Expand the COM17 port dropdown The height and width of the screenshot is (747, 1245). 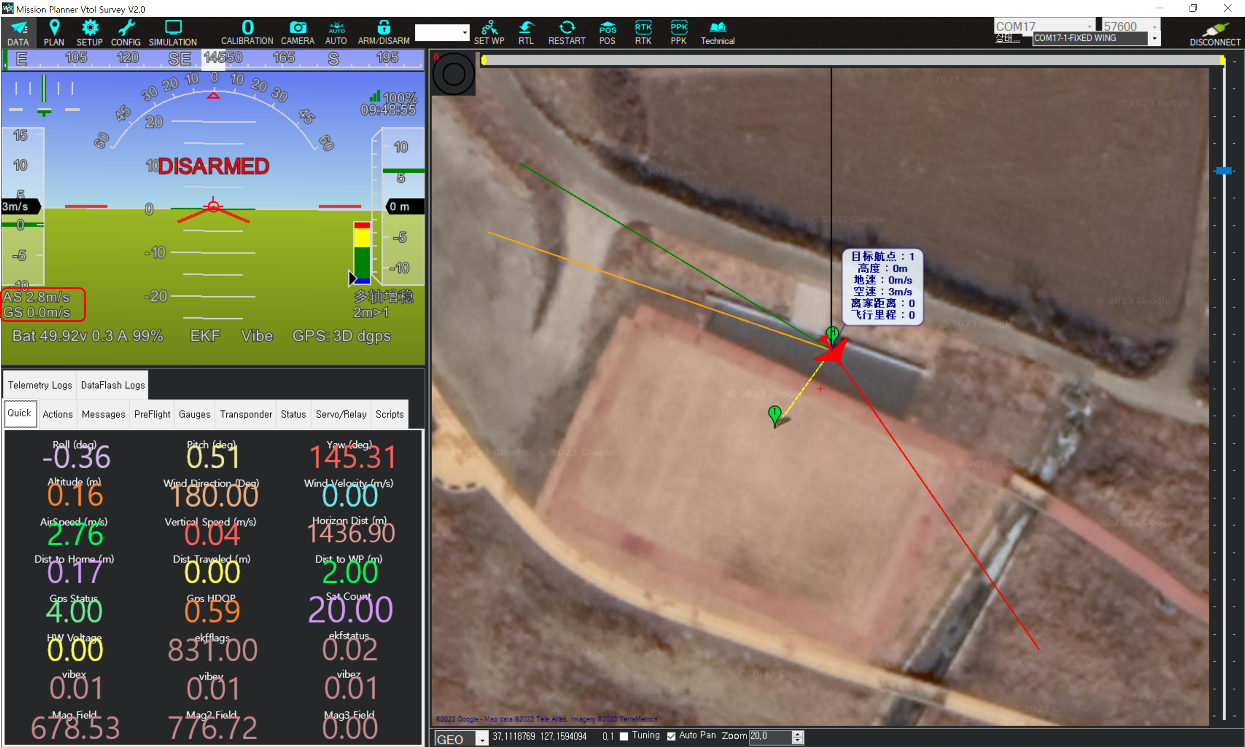pos(1089,26)
